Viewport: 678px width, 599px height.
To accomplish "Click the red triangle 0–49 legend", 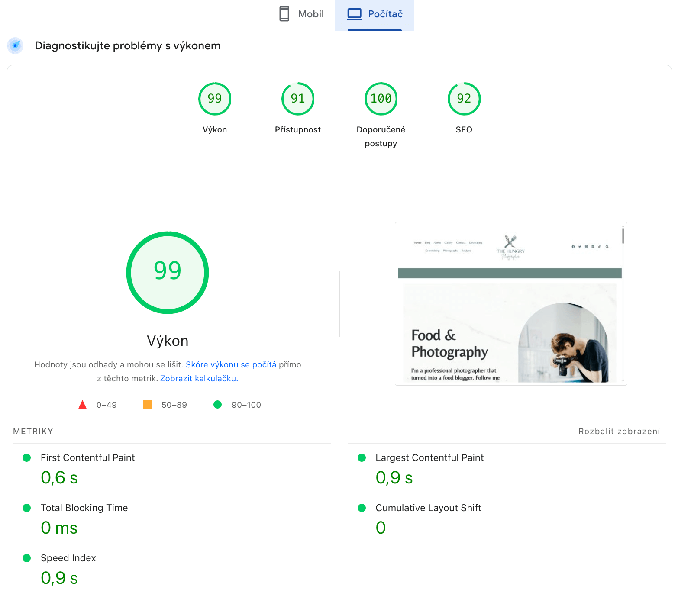I will coord(82,405).
